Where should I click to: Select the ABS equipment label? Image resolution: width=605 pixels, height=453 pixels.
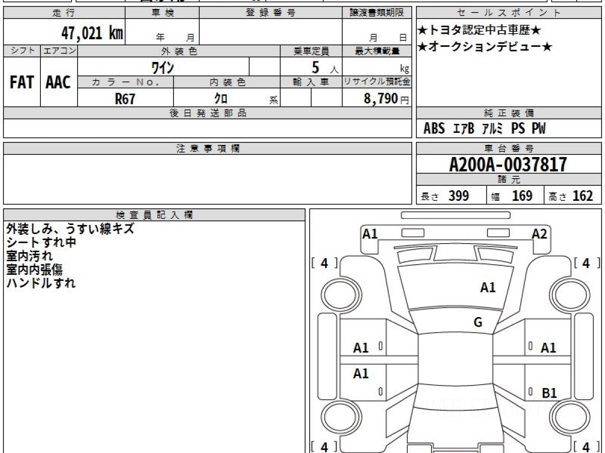(434, 129)
